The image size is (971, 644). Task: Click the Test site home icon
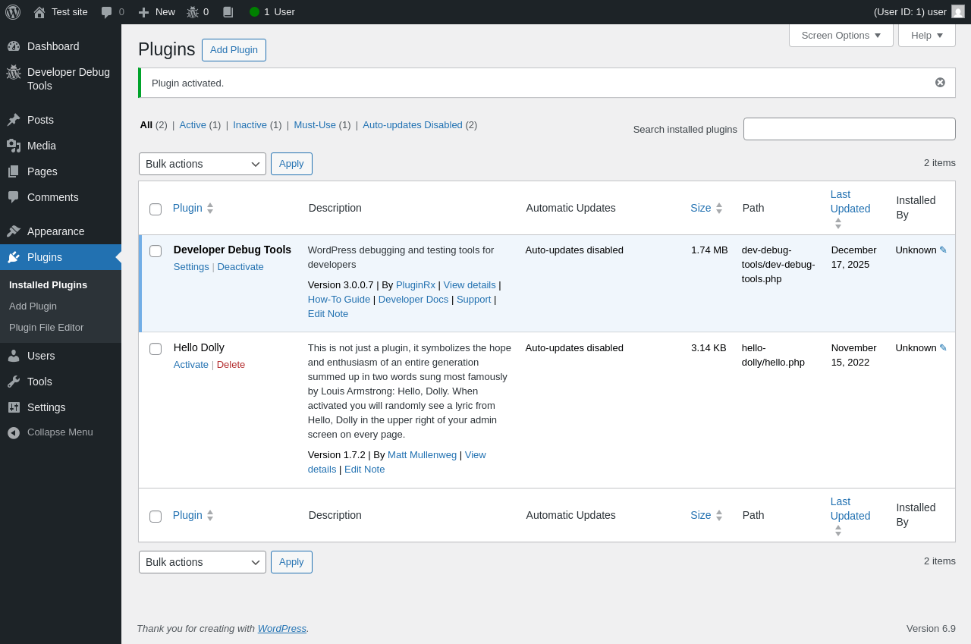39,12
